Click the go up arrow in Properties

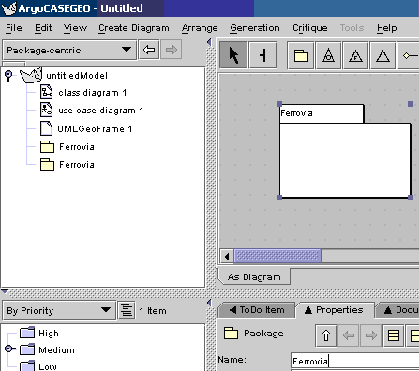[x=326, y=335]
